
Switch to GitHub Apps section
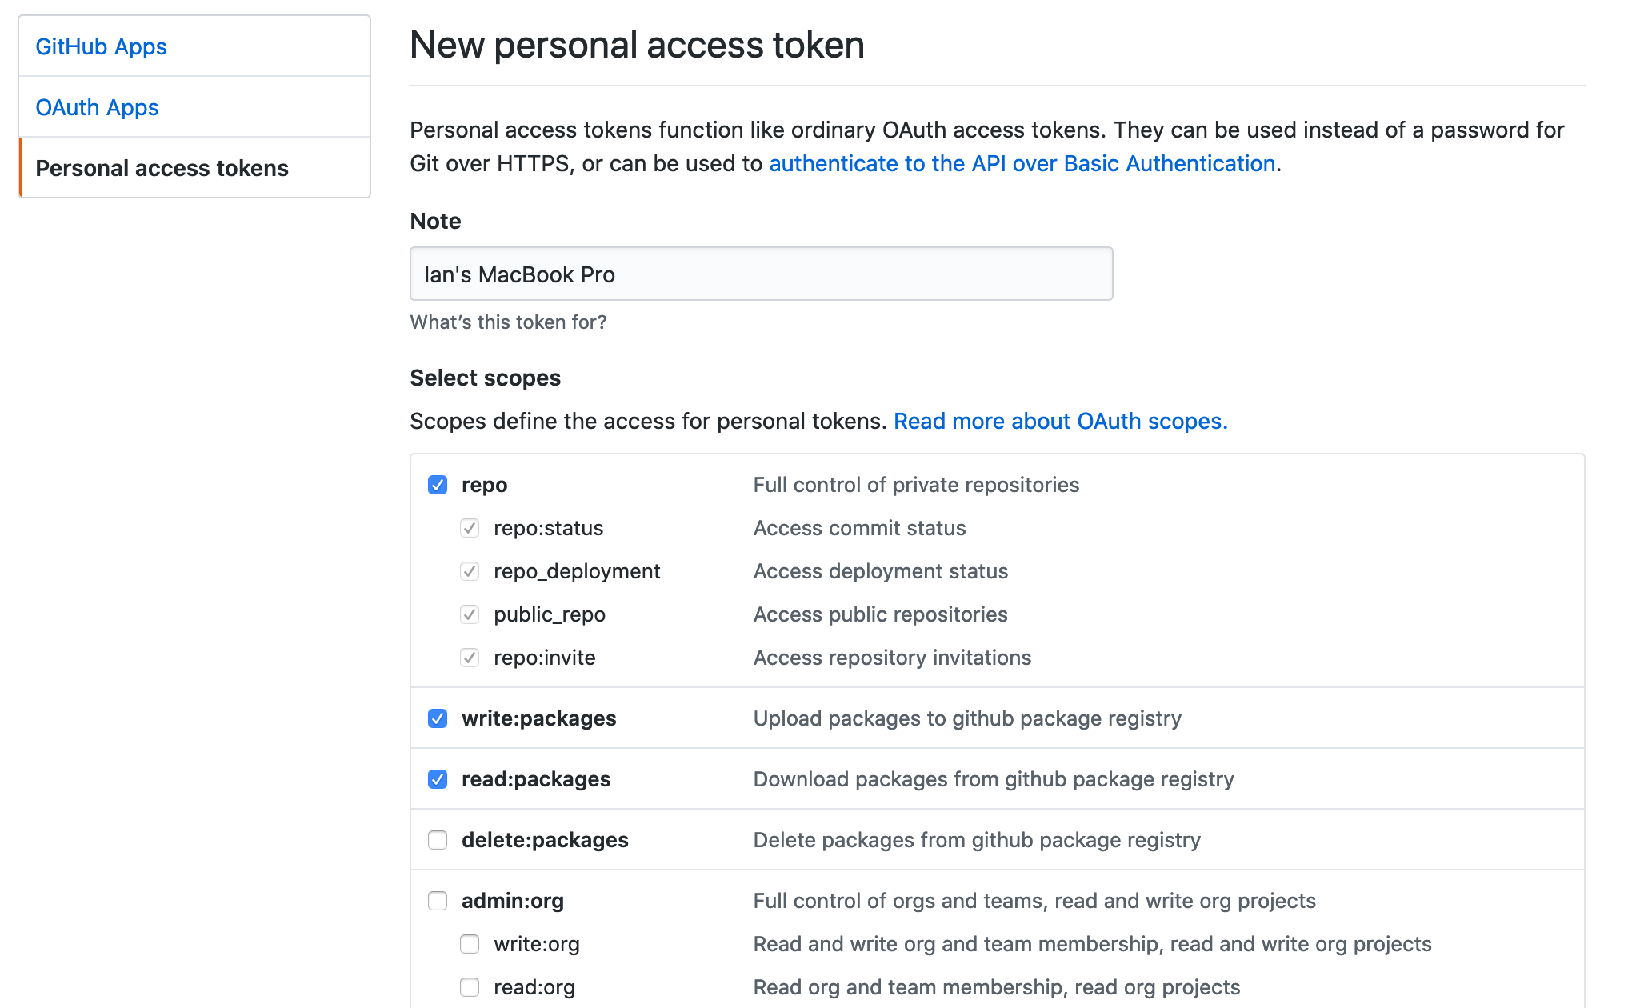pos(101,46)
